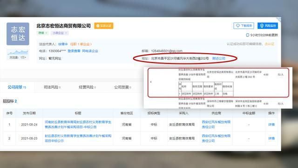Expand the 存续 status tag dropdown

tap(42, 33)
